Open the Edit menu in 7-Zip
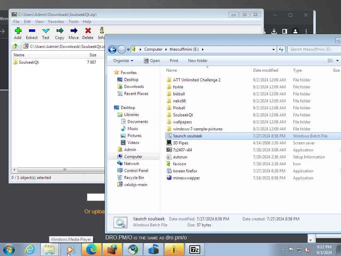The height and width of the screenshot is (256, 341). 27,22
